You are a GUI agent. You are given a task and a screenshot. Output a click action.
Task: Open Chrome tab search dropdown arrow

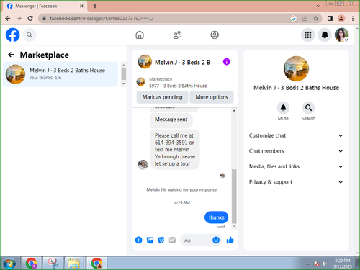point(318,6)
